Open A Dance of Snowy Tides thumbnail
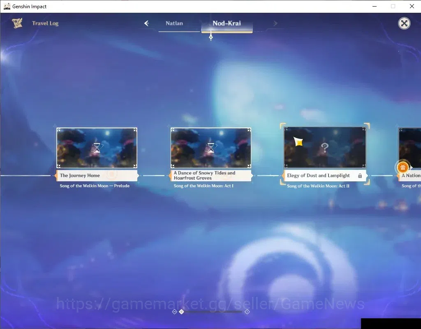The height and width of the screenshot is (329, 421). tap(211, 148)
